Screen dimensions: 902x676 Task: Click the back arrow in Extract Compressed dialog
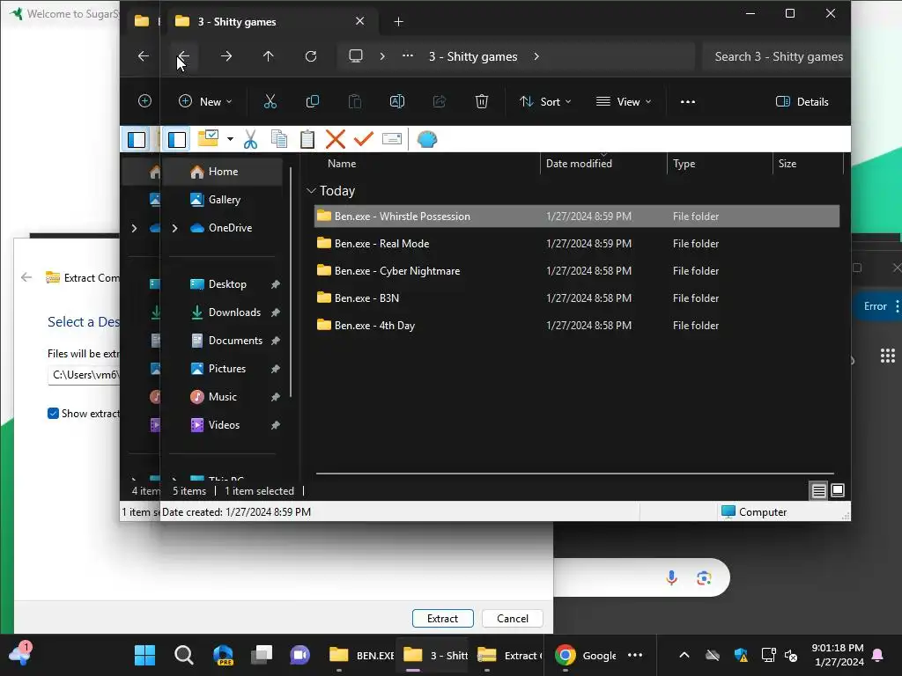point(26,277)
